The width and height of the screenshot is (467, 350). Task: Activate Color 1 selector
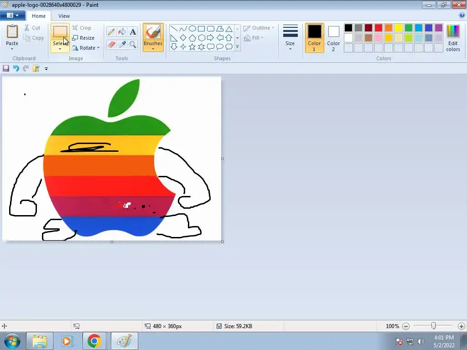point(315,38)
